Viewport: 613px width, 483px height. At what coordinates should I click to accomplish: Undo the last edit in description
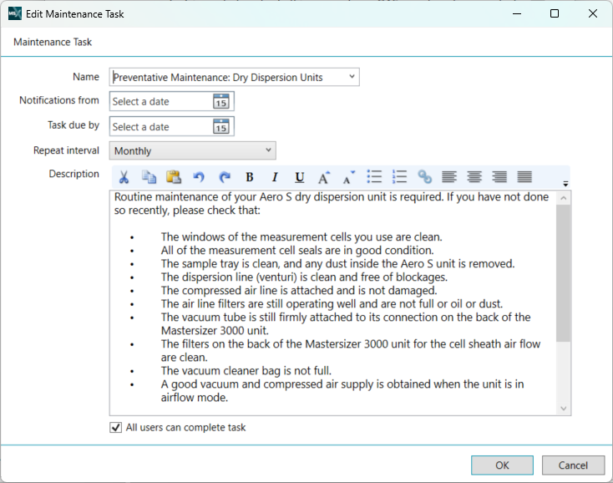coord(199,177)
